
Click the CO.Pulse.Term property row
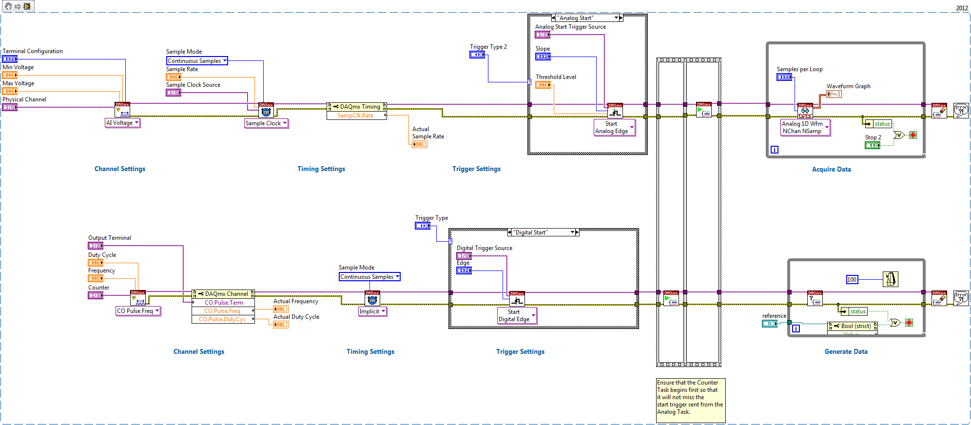click(223, 303)
